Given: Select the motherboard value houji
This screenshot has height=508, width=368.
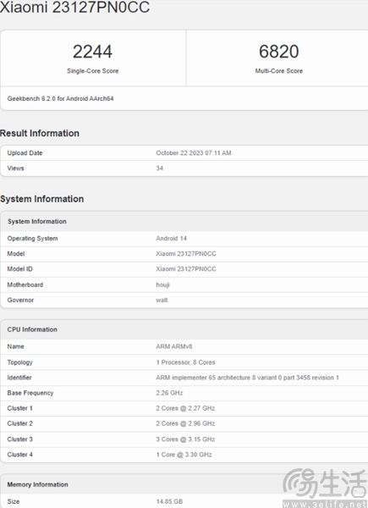Looking at the screenshot, I should [x=162, y=284].
